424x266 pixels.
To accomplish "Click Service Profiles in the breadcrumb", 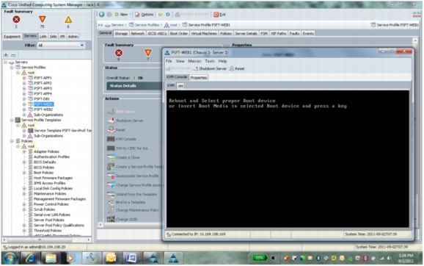I will (147, 25).
